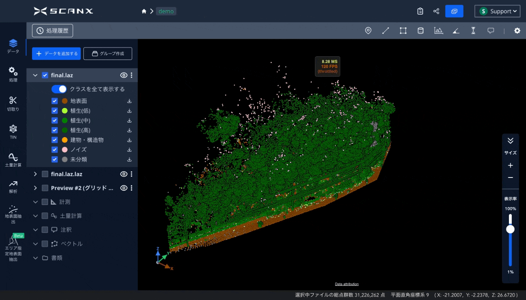The width and height of the screenshot is (526, 300).
Task: Click the share icon in header
Action: click(436, 11)
